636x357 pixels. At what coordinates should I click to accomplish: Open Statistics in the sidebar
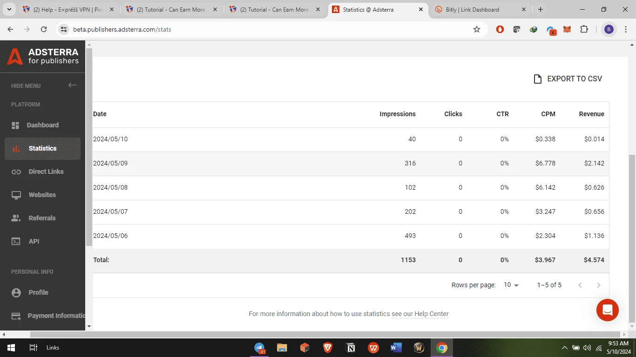[x=42, y=148]
